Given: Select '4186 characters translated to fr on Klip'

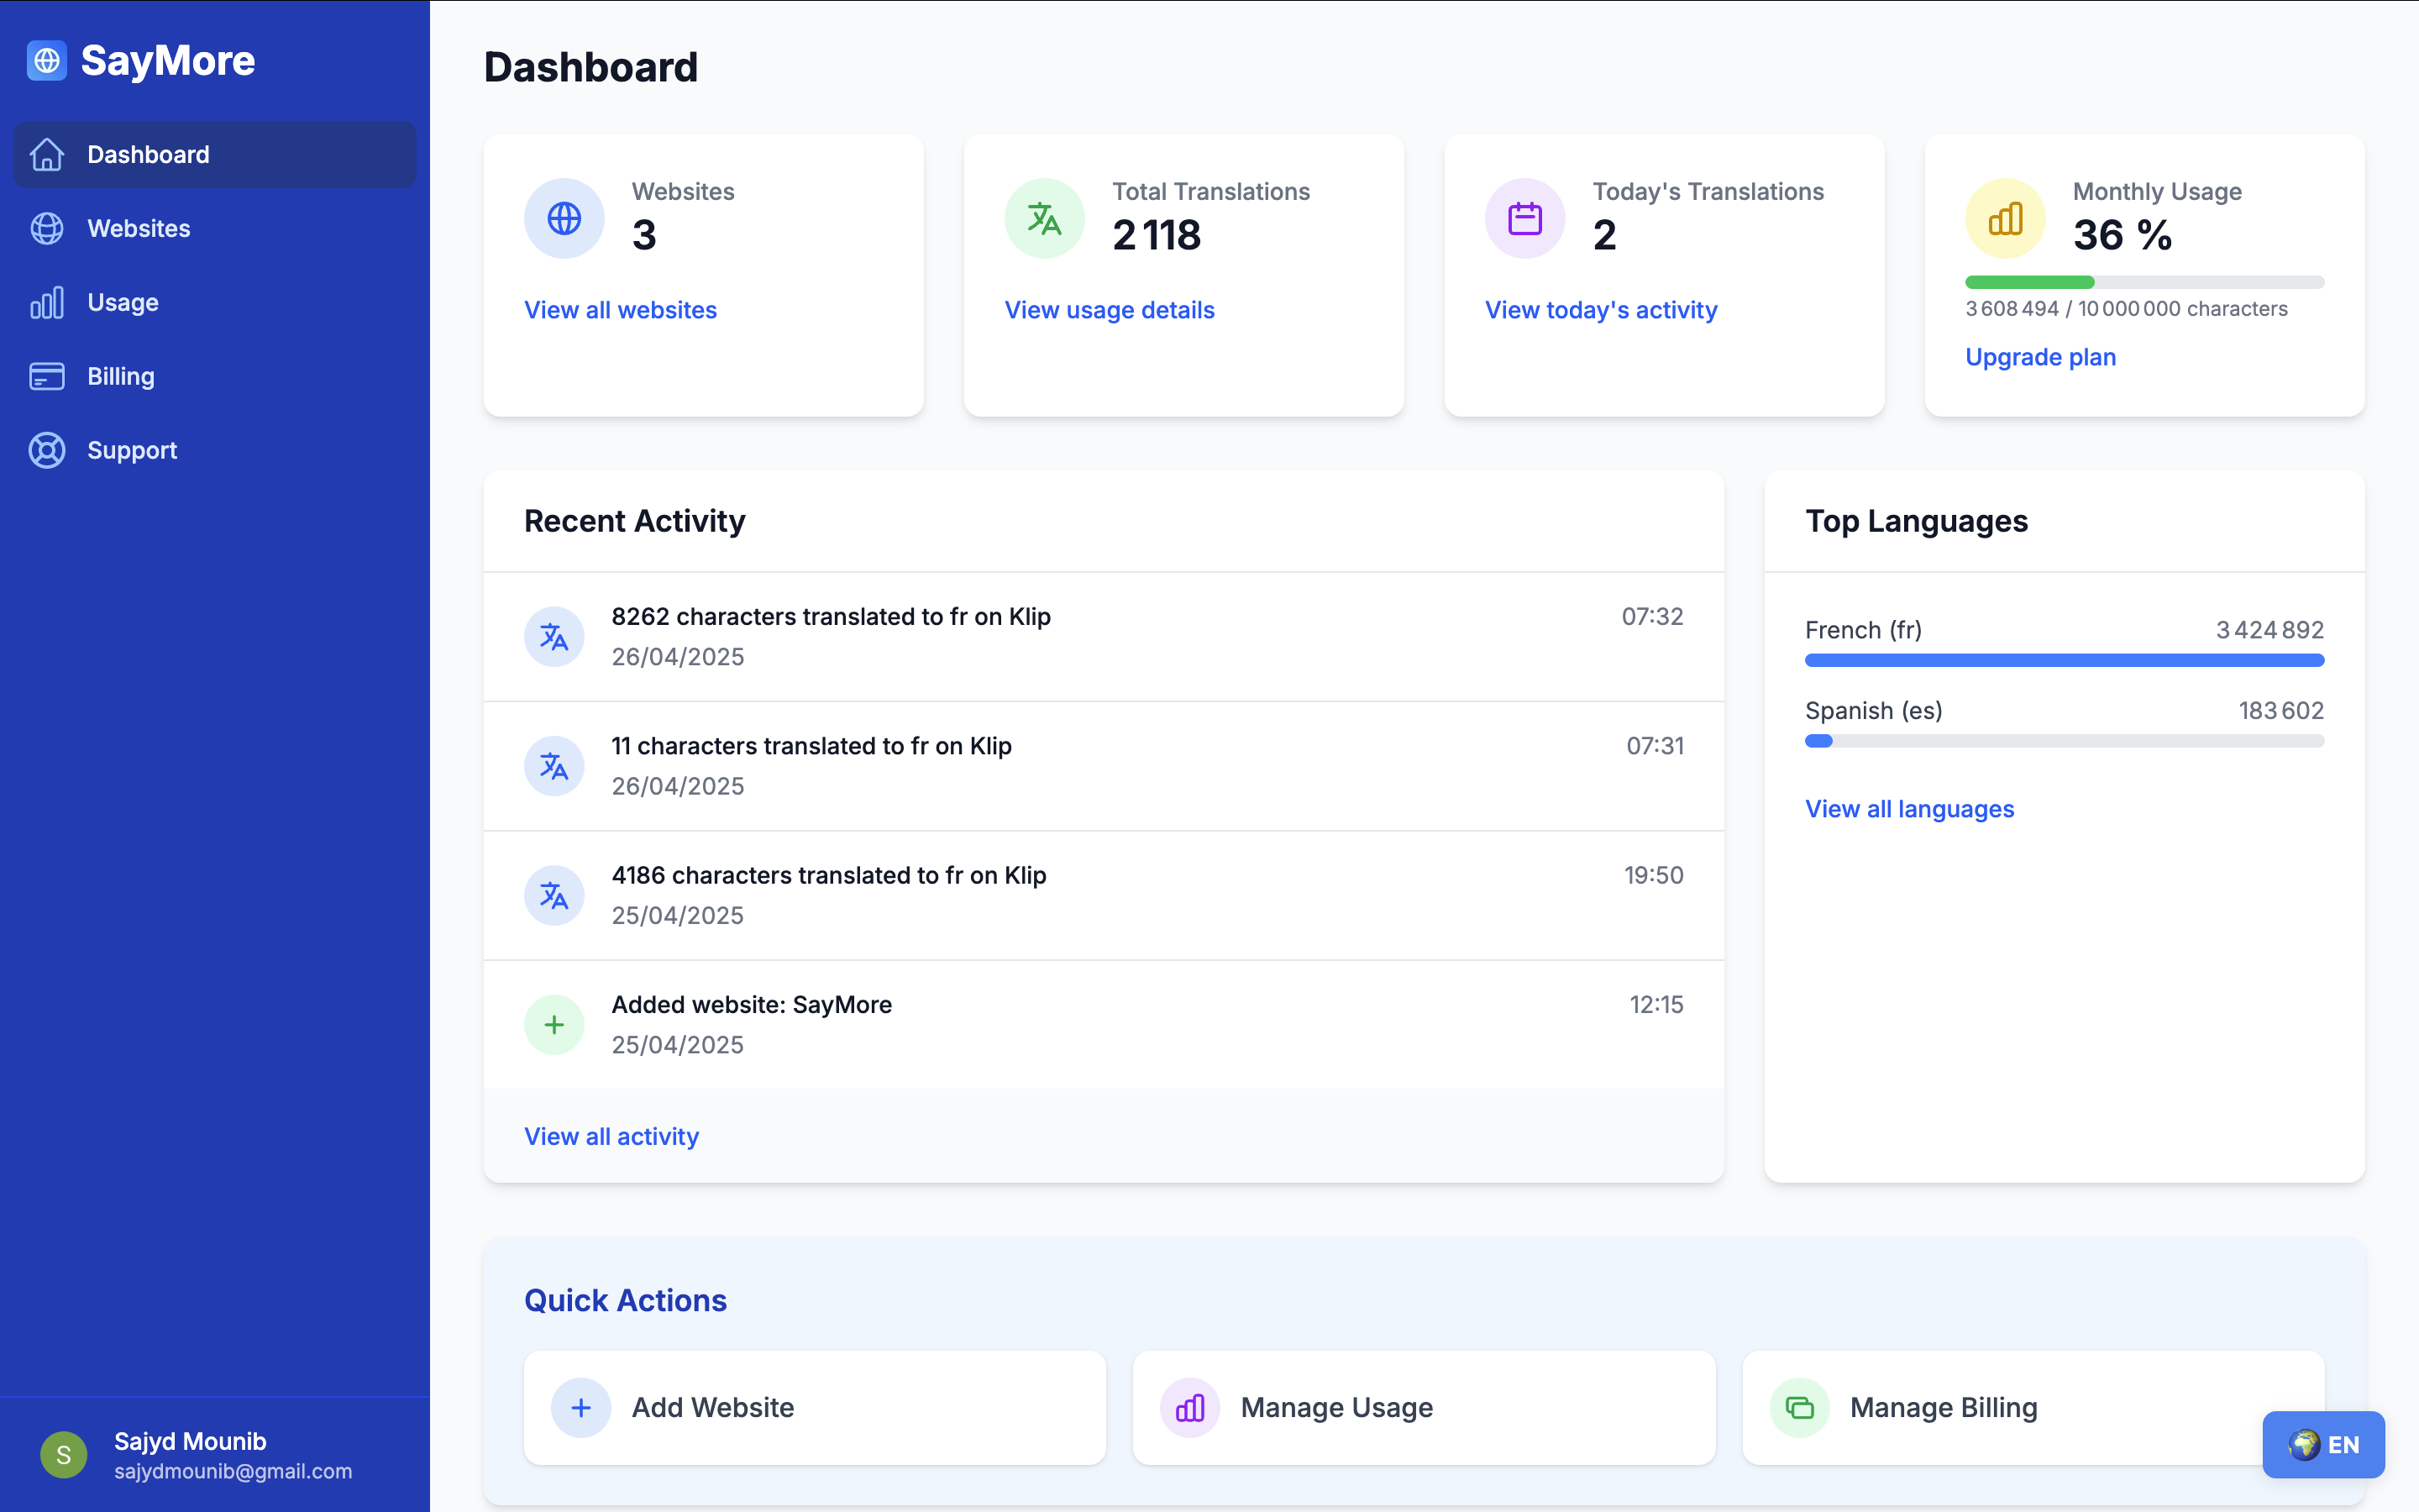Looking at the screenshot, I should (x=829, y=875).
